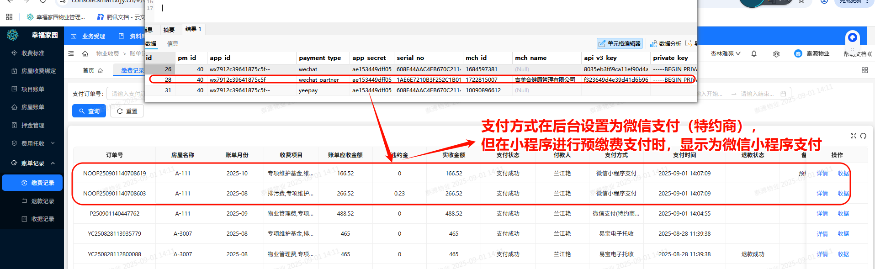Select 业务受理 in top navigation
The height and width of the screenshot is (269, 875).
pos(88,37)
